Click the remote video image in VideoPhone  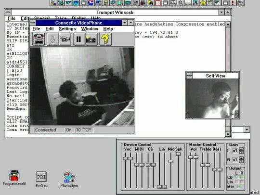click(82, 86)
